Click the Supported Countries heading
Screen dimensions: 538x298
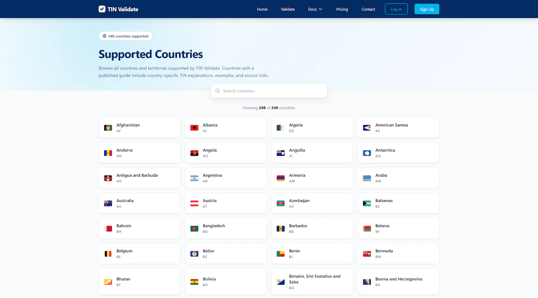point(151,54)
